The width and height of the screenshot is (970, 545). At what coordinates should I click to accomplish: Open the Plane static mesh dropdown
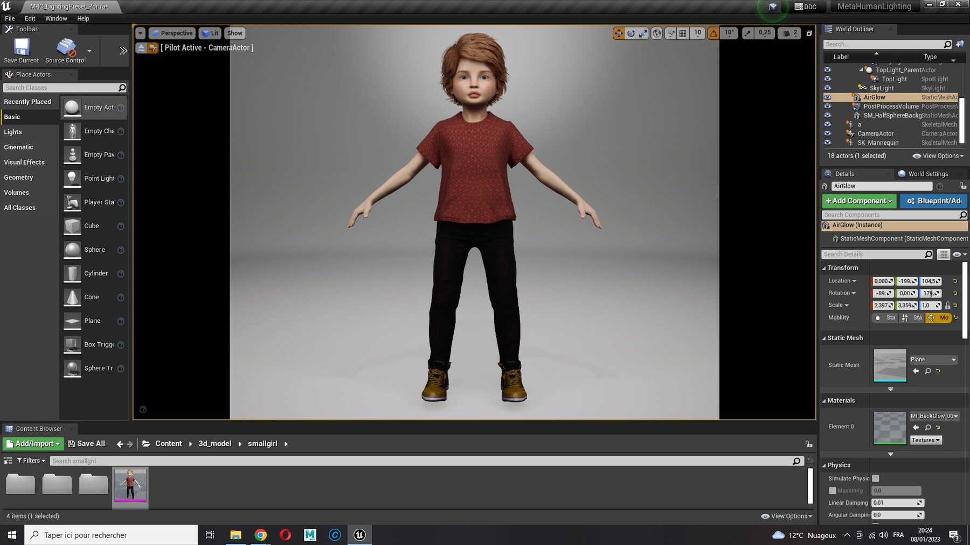pyautogui.click(x=933, y=359)
